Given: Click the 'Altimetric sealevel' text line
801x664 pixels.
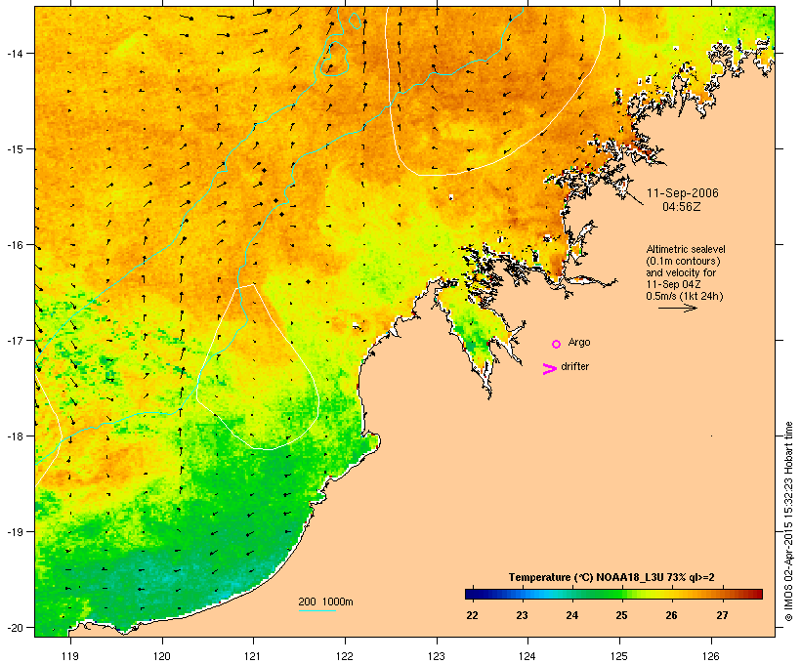Looking at the screenshot, I should 686,249.
